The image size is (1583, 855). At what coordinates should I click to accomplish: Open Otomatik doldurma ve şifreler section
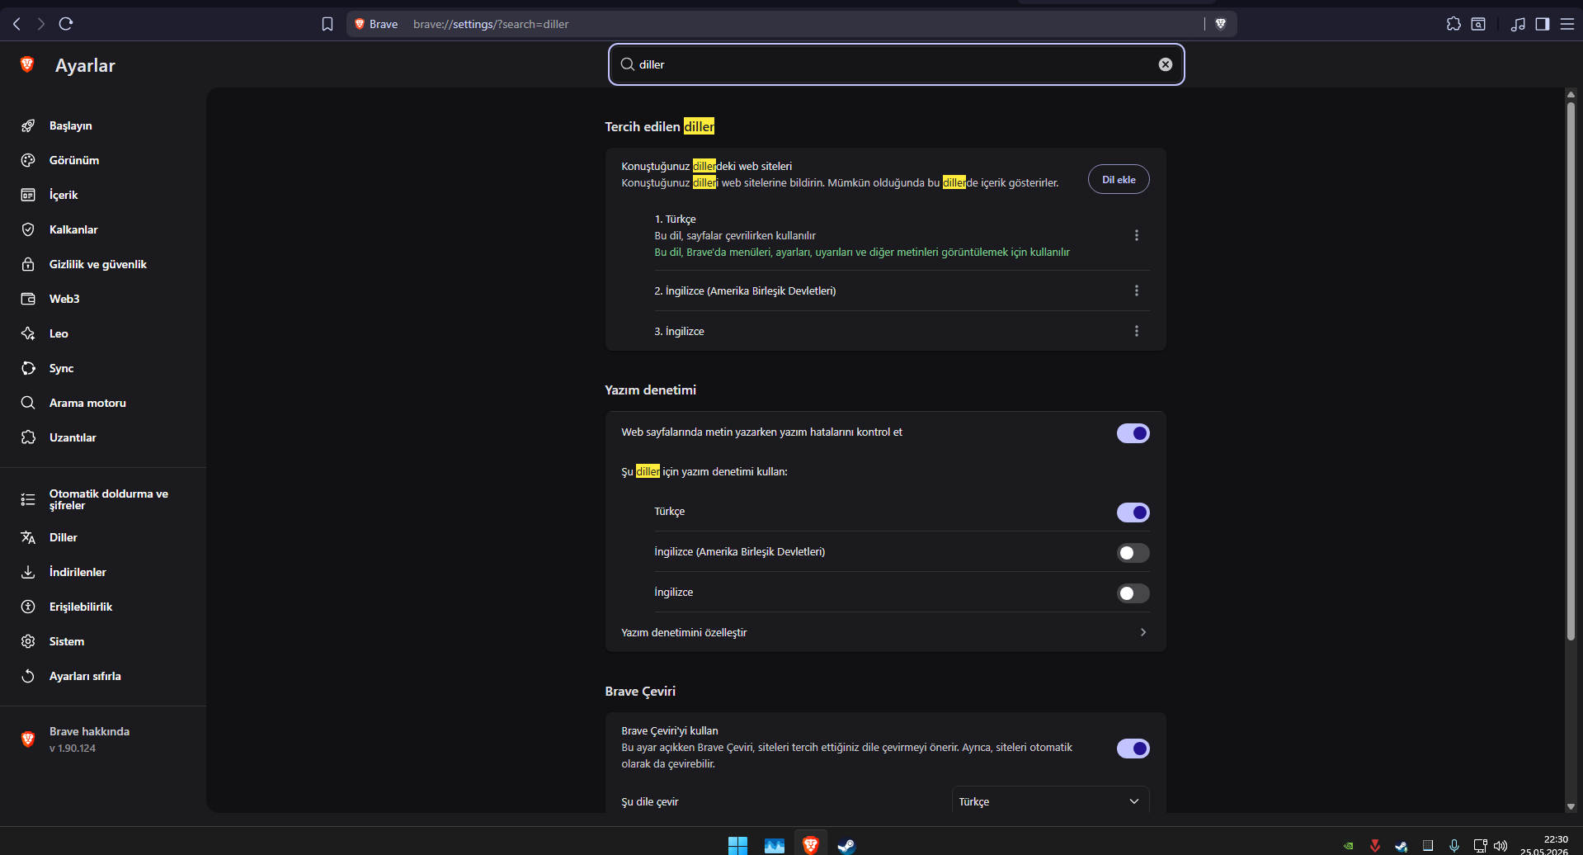[108, 499]
